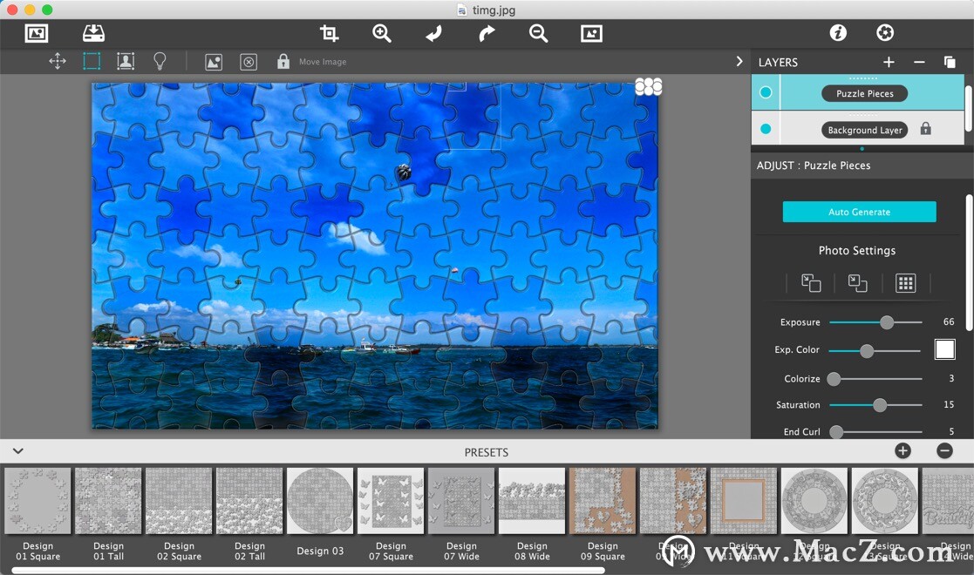Collapse the side panel with chevron arrow

click(739, 61)
